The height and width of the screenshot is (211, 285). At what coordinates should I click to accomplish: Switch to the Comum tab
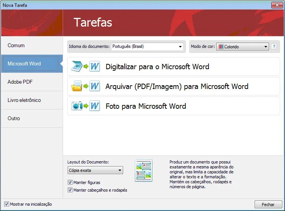32,46
